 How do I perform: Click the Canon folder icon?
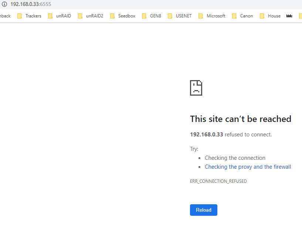pos(234,16)
